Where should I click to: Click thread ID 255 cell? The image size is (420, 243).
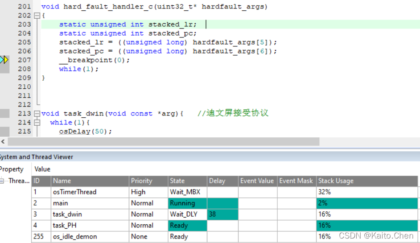click(41, 237)
